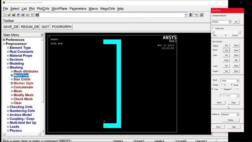The width and height of the screenshot is (252, 142).
Task: Click the POWRGRPH toolbar button
Action: [62, 27]
